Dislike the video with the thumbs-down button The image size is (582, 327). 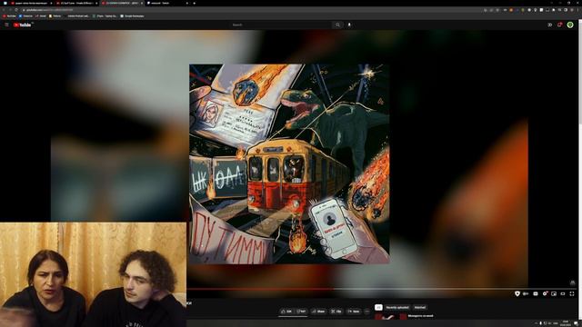click(301, 312)
